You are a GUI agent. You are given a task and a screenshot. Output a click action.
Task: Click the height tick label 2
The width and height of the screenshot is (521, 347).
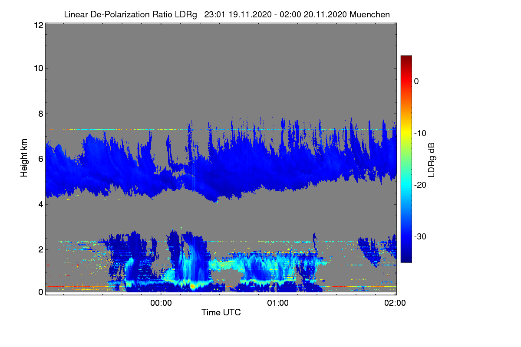pyautogui.click(x=41, y=249)
